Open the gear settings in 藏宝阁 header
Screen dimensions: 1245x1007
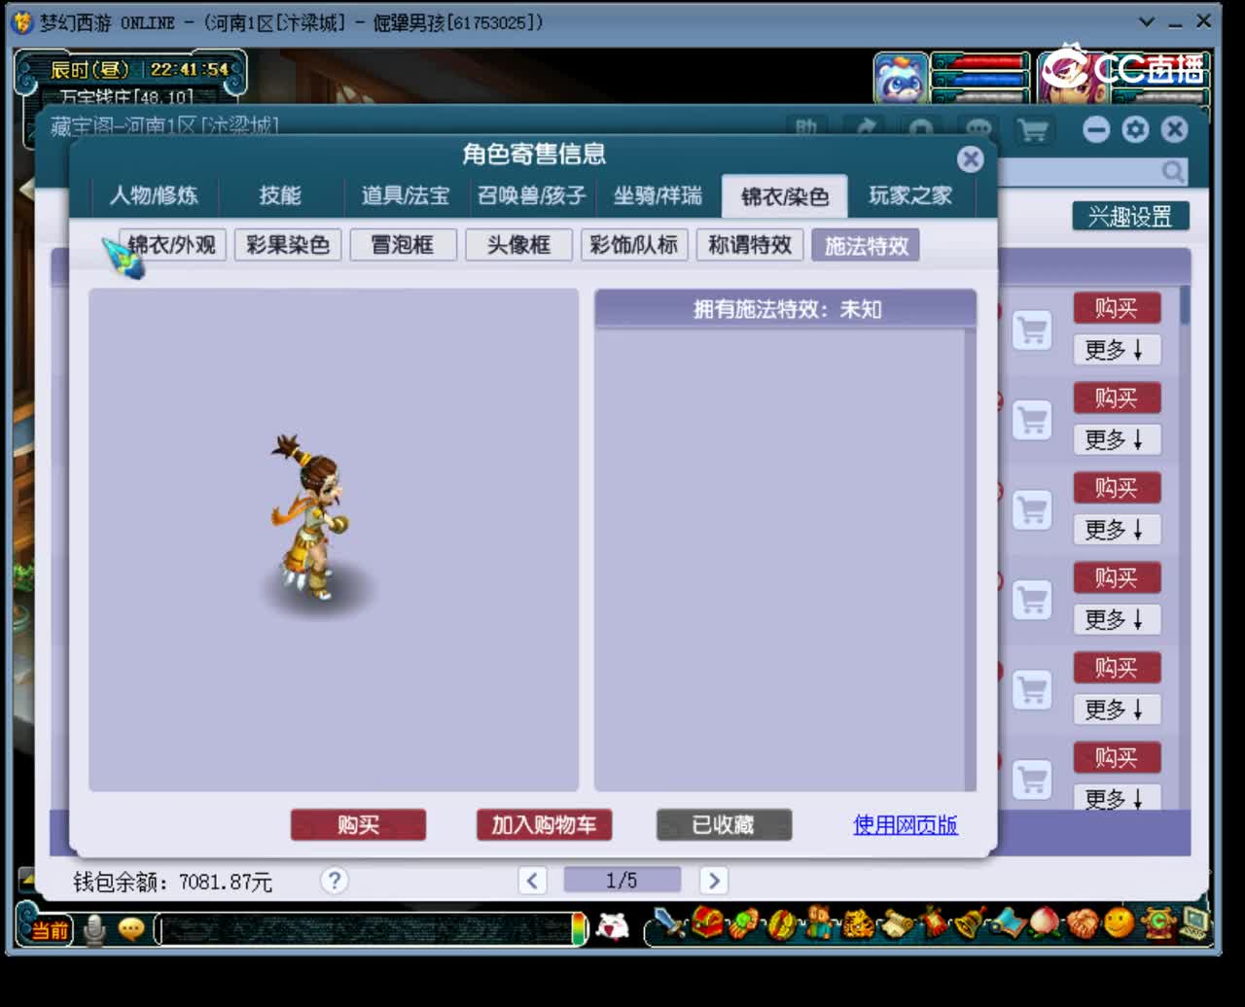pyautogui.click(x=1135, y=129)
